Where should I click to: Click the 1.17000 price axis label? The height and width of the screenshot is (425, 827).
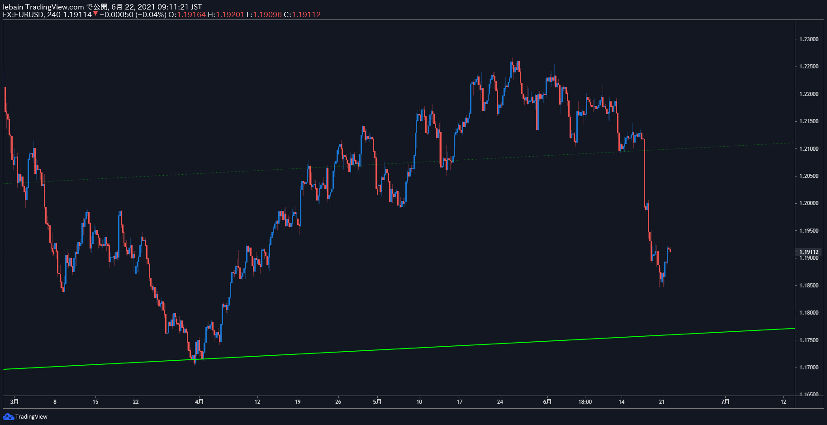(x=809, y=368)
